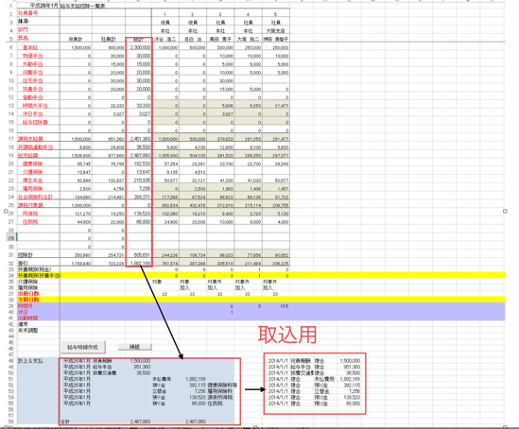The width and height of the screenshot is (519, 429).
Task: Select the 社員計 column heading cell
Action: pyautogui.click(x=108, y=39)
